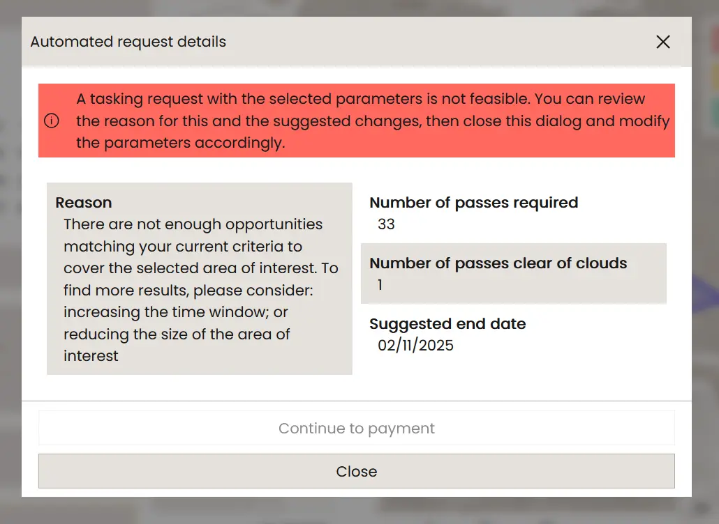Select the passes required value 33
The width and height of the screenshot is (719, 524).
[386, 224]
